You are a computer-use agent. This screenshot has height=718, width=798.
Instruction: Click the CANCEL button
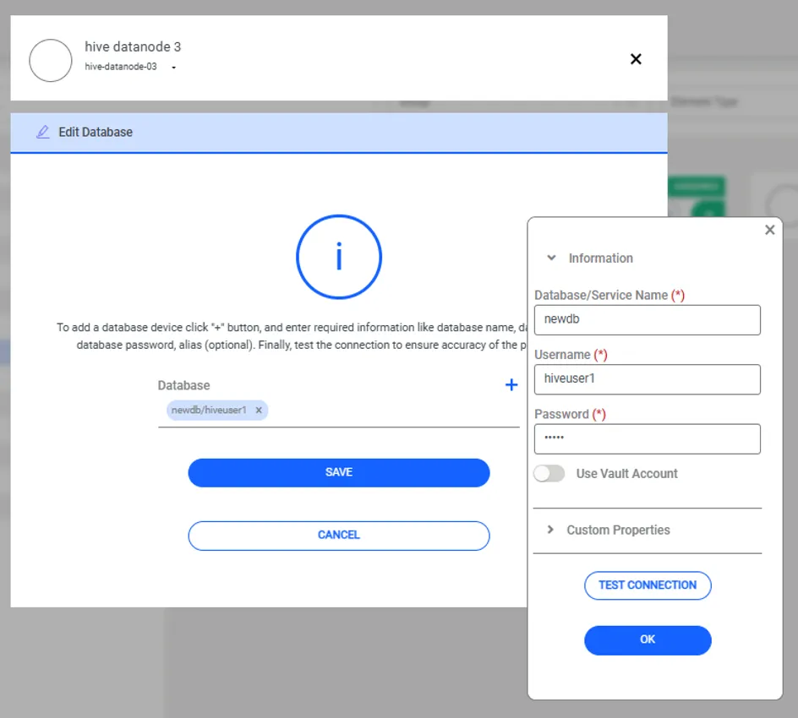point(339,536)
